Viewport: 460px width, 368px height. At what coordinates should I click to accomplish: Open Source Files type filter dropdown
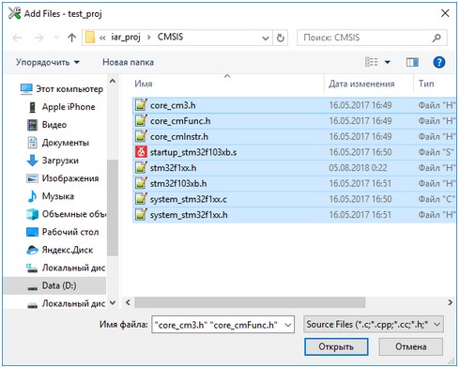374,325
